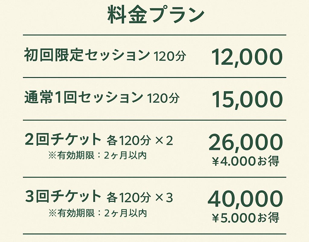
Task: Click the ×3 multiplier text
Action: [164, 197]
